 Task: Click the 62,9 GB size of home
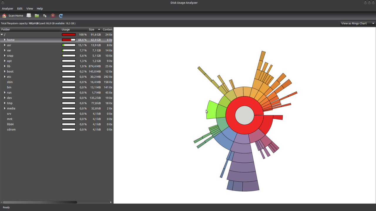click(x=96, y=40)
